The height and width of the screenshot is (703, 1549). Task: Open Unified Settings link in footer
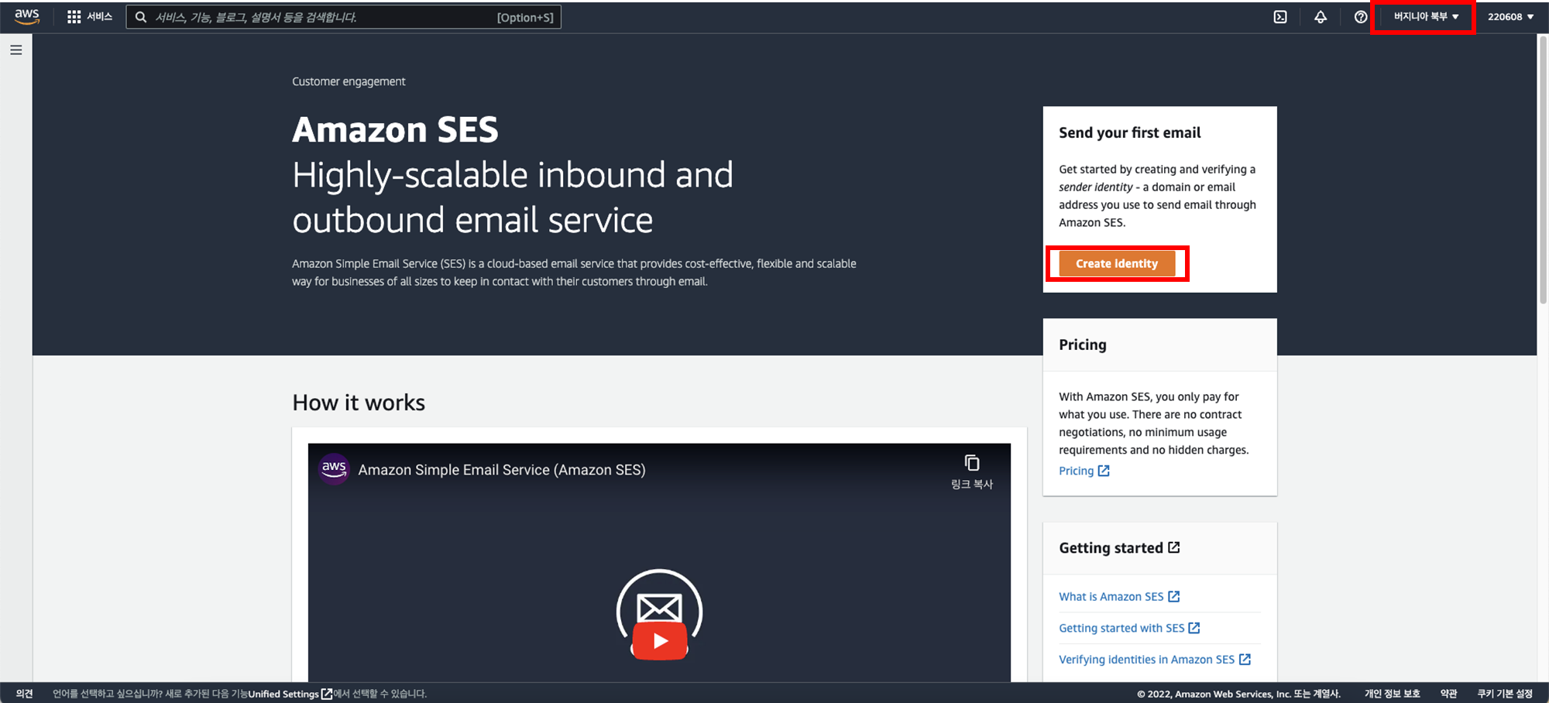[x=283, y=694]
